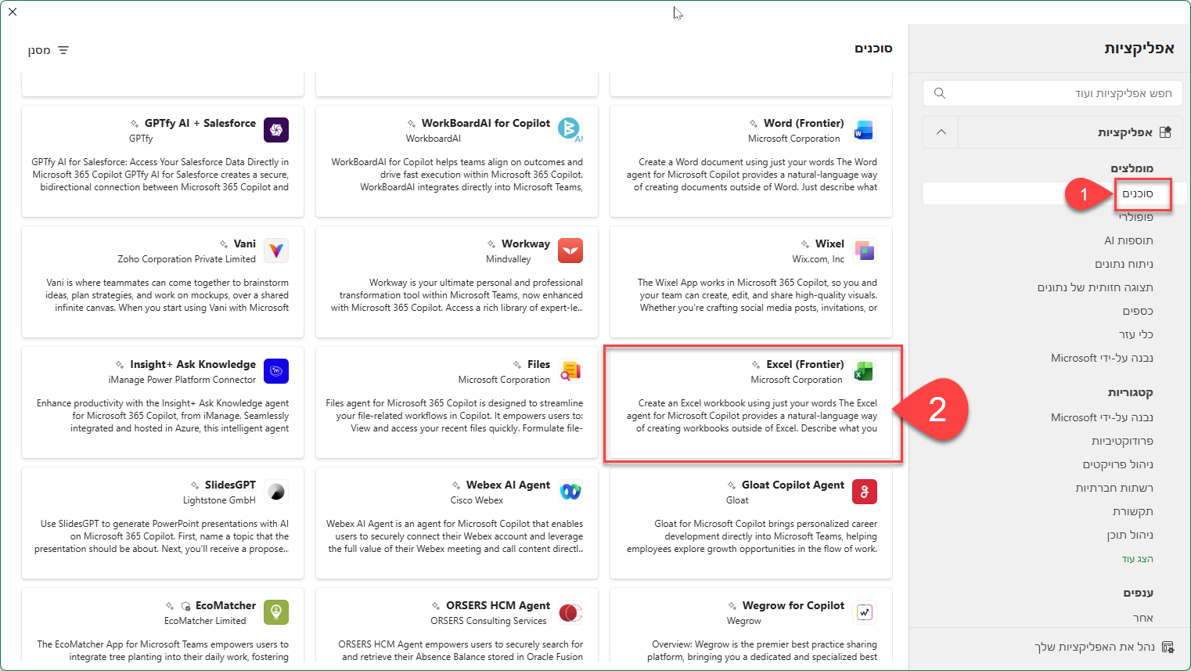Viewport: 1191px width, 671px height.
Task: Click the EcoMatcher app icon
Action: (x=276, y=612)
